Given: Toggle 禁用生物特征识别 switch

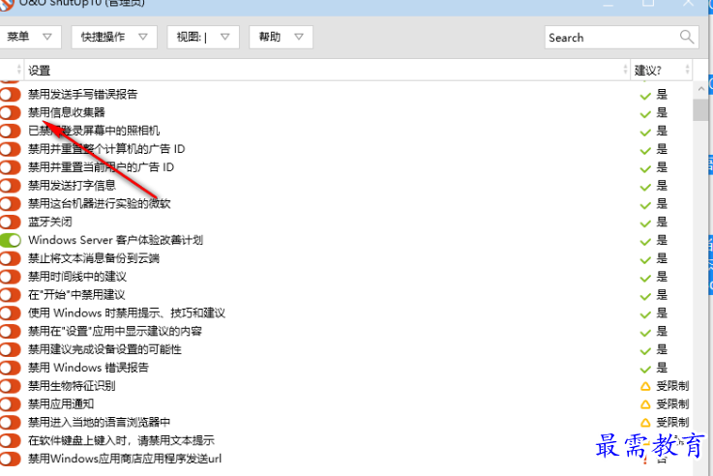Looking at the screenshot, I should (x=10, y=386).
